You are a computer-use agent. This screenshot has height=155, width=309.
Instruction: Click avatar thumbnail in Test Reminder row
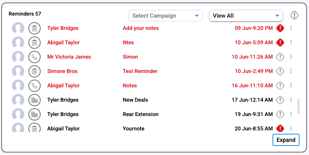[x=18, y=71]
